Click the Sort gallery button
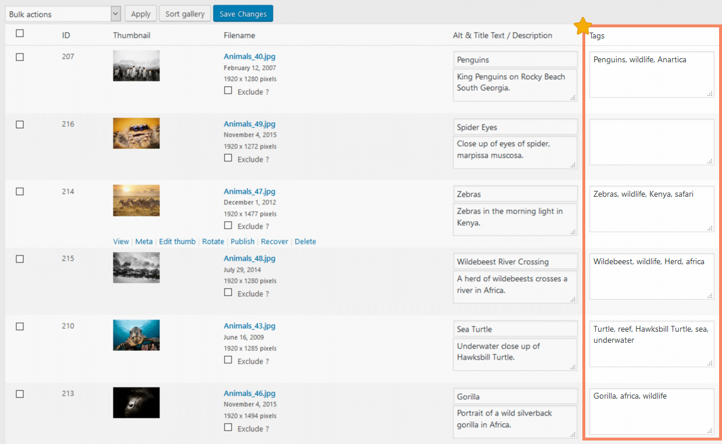Screen dimensions: 722x444 tap(185, 14)
